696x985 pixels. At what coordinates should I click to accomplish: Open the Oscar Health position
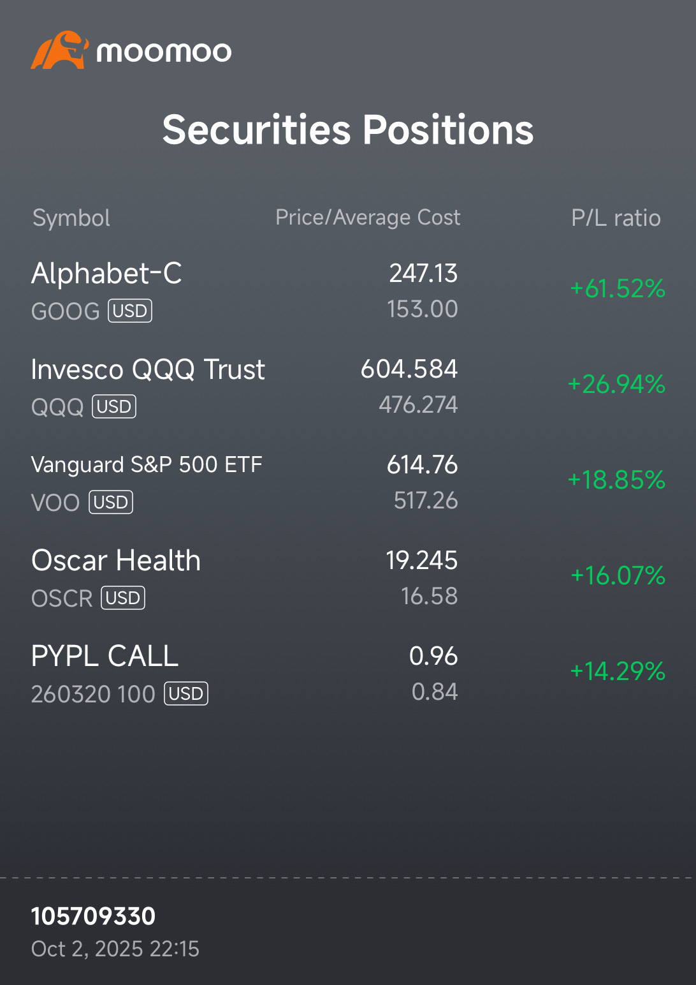coord(116,561)
